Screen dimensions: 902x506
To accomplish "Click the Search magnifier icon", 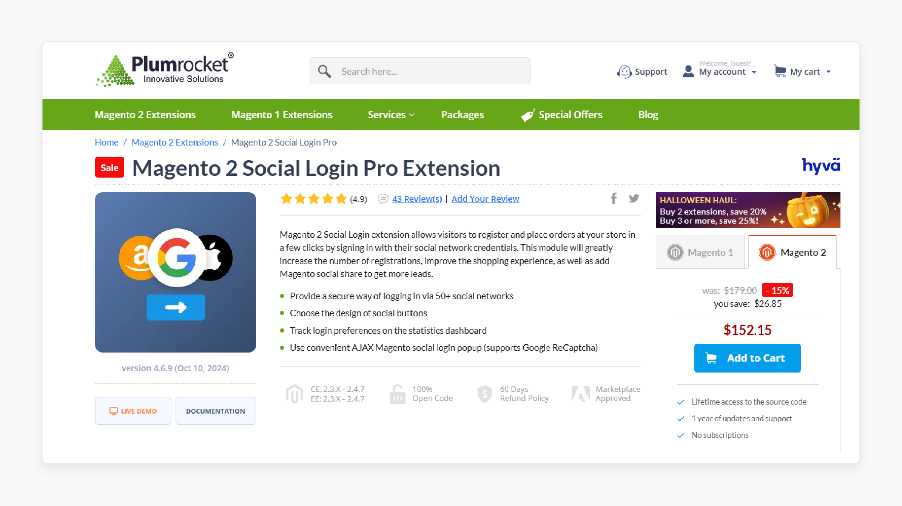I will tap(325, 71).
